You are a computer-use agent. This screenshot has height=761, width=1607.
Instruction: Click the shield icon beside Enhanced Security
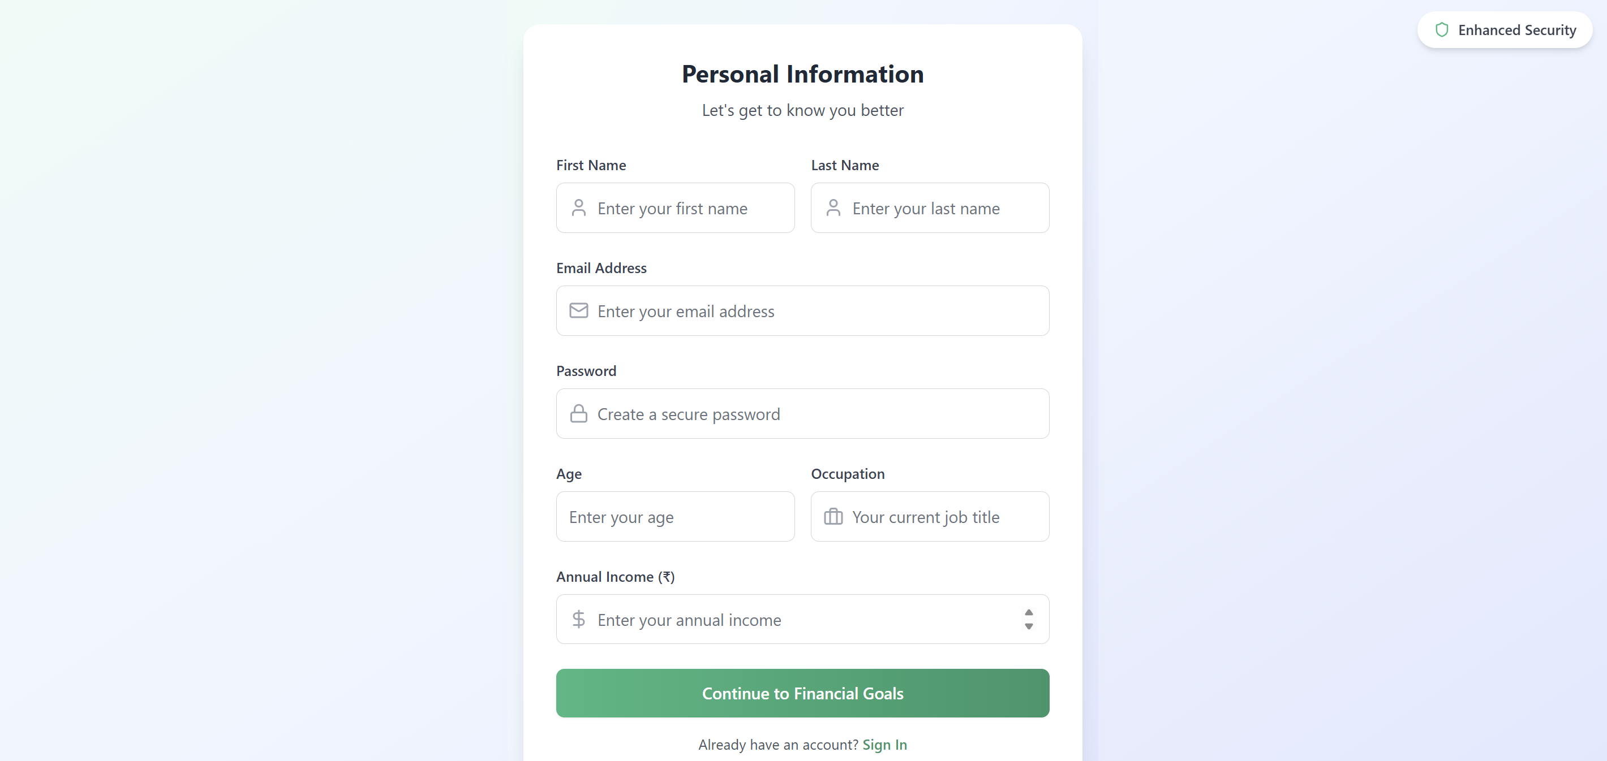1441,30
